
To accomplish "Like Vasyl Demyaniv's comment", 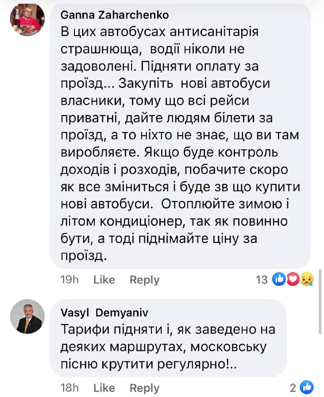I will pos(104,388).
